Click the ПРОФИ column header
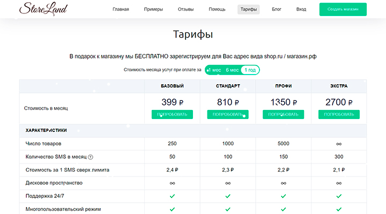Viewport: 386px width, 214px height. (284, 86)
